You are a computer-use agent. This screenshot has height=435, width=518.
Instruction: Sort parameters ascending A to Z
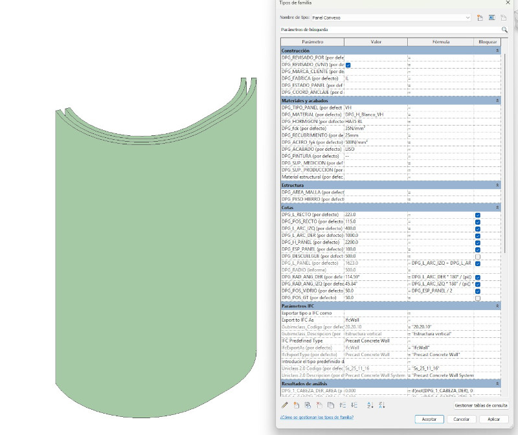pyautogui.click(x=370, y=405)
